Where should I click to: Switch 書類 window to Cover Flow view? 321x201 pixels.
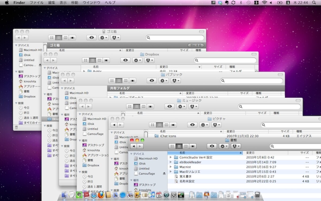point(193,146)
